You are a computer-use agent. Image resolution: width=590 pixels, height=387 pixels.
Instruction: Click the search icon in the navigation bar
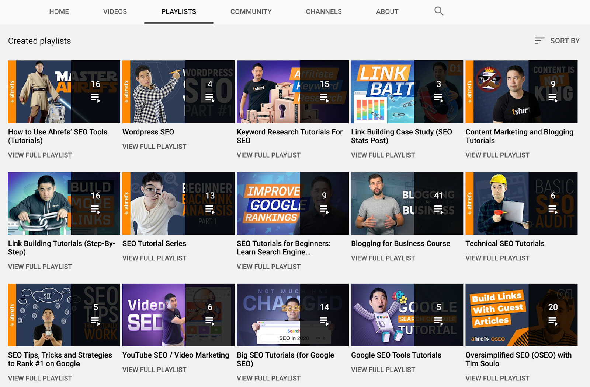click(438, 11)
